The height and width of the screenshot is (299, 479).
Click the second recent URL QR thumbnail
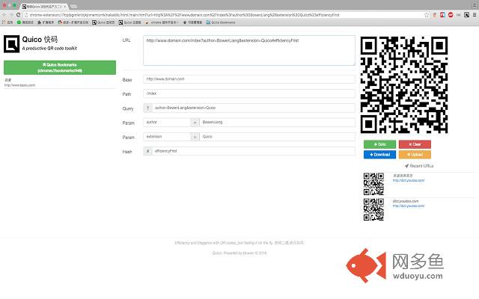pos(373,209)
